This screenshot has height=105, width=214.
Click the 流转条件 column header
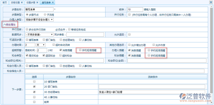(153, 77)
